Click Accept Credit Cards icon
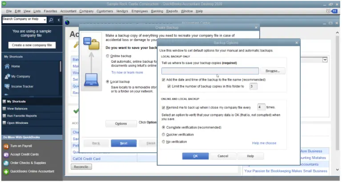 pyautogui.click(x=6, y=155)
